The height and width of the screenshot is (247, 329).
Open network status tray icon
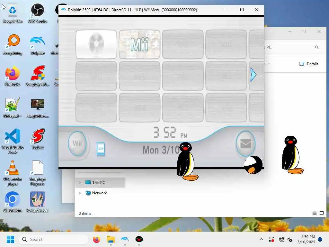(281, 239)
